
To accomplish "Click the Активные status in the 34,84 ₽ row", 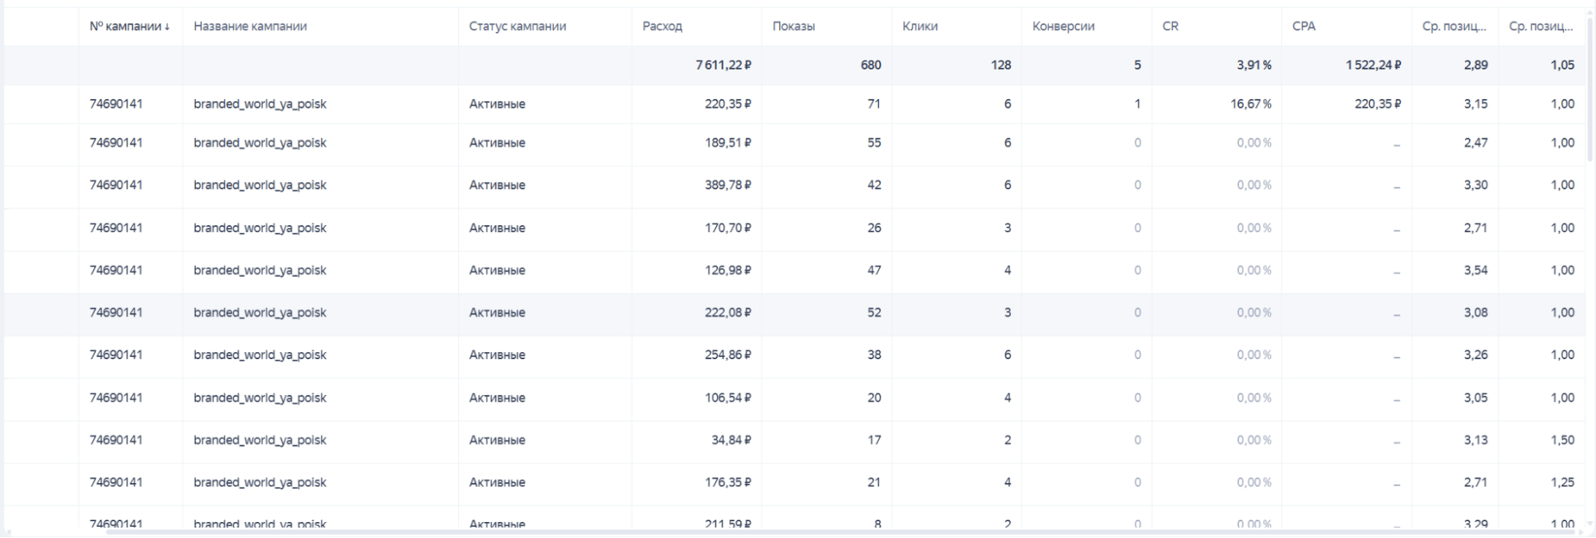I will coord(497,441).
